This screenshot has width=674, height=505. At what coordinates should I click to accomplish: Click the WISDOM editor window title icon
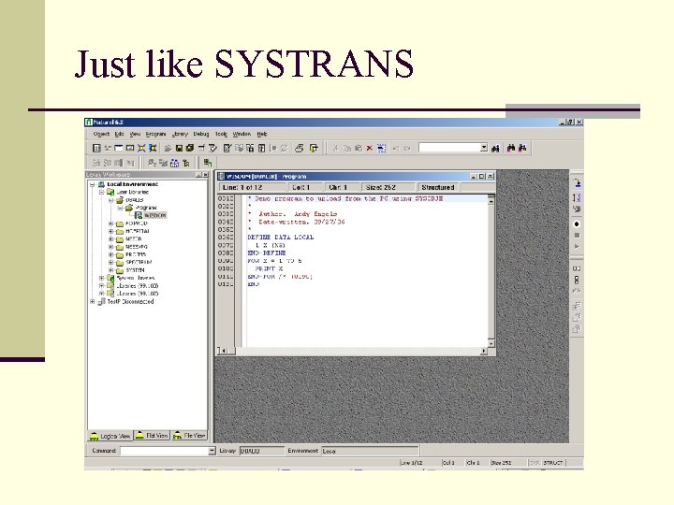221,177
